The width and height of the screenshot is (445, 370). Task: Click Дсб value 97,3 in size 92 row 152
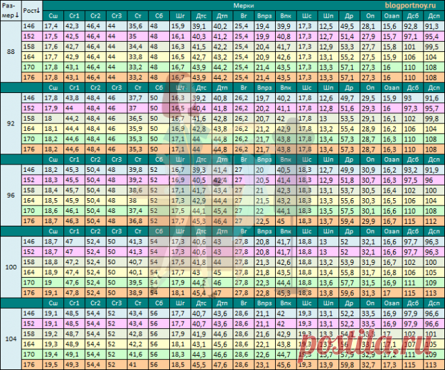point(413,108)
